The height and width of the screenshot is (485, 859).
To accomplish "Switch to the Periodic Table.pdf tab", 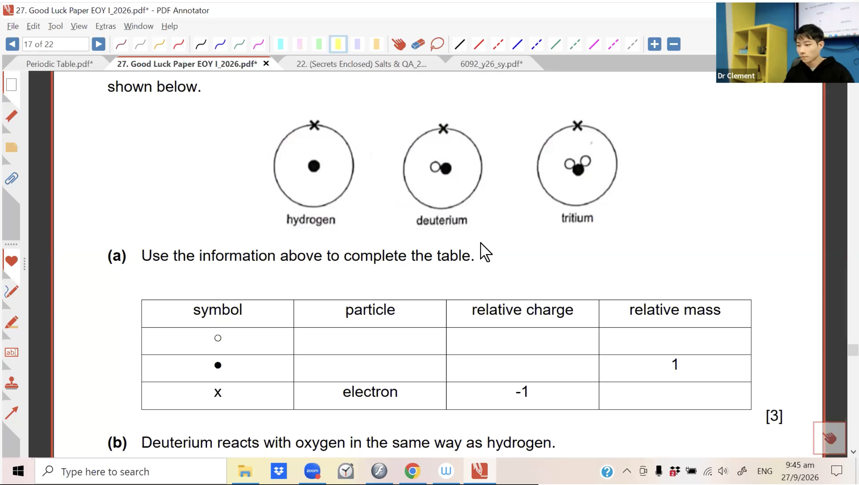I will (59, 64).
